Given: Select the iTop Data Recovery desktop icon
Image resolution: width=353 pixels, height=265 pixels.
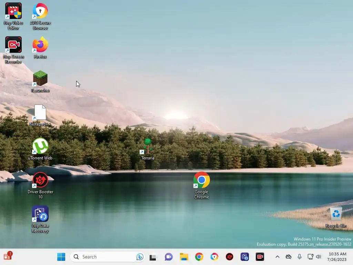Looking at the screenshot, I should 40,219.
